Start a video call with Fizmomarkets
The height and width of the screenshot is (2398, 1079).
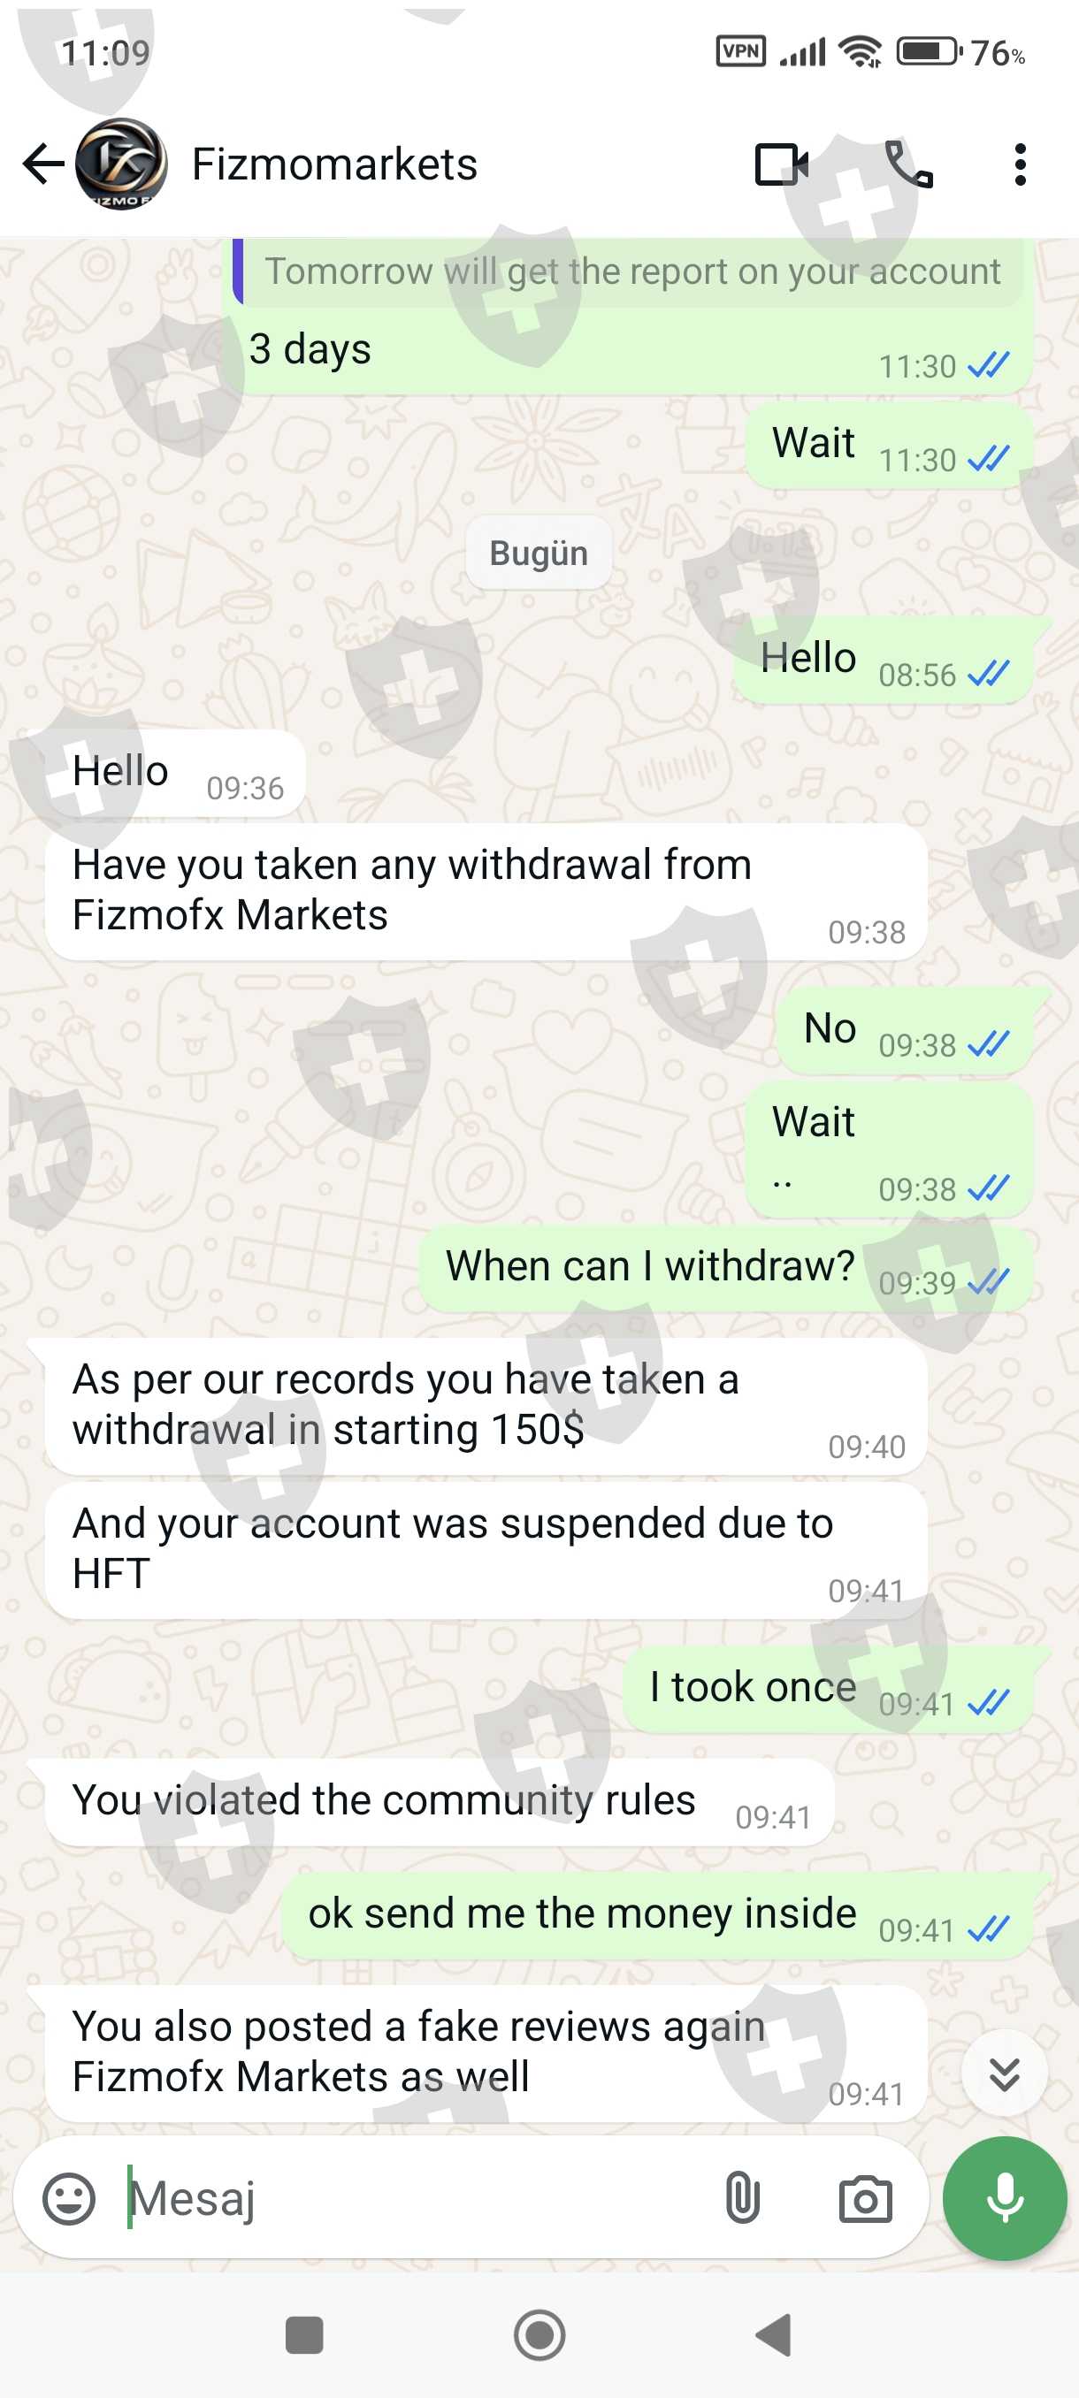click(x=781, y=164)
